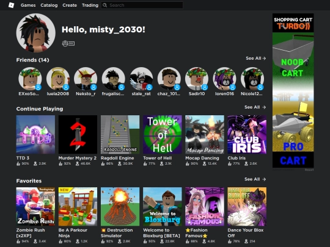Click the Continue Playing heading
The height and width of the screenshot is (247, 330).
pos(40,109)
